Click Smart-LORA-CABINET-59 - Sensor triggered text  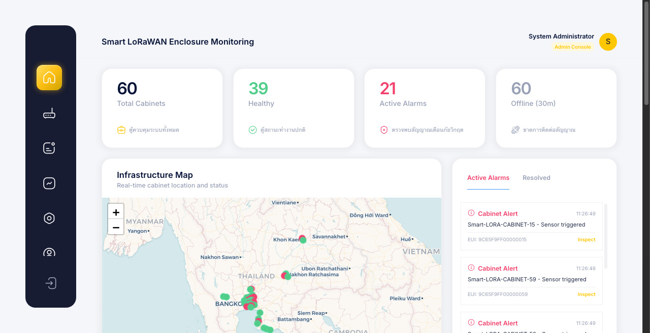(x=527, y=279)
